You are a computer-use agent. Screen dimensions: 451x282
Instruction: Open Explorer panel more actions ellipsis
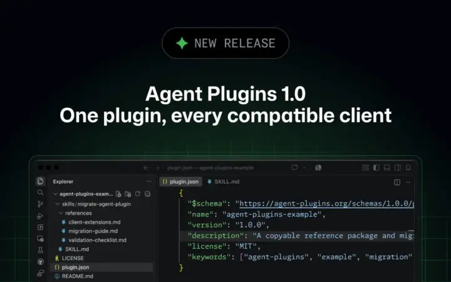click(149, 181)
